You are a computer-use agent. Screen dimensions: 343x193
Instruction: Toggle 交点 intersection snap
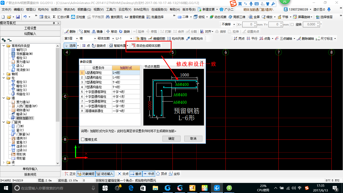(123, 174)
